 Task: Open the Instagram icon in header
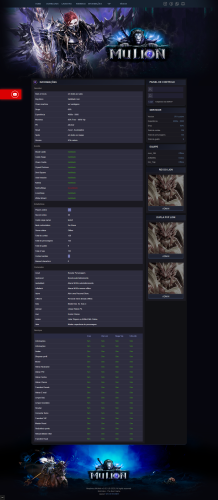pos(165,4)
